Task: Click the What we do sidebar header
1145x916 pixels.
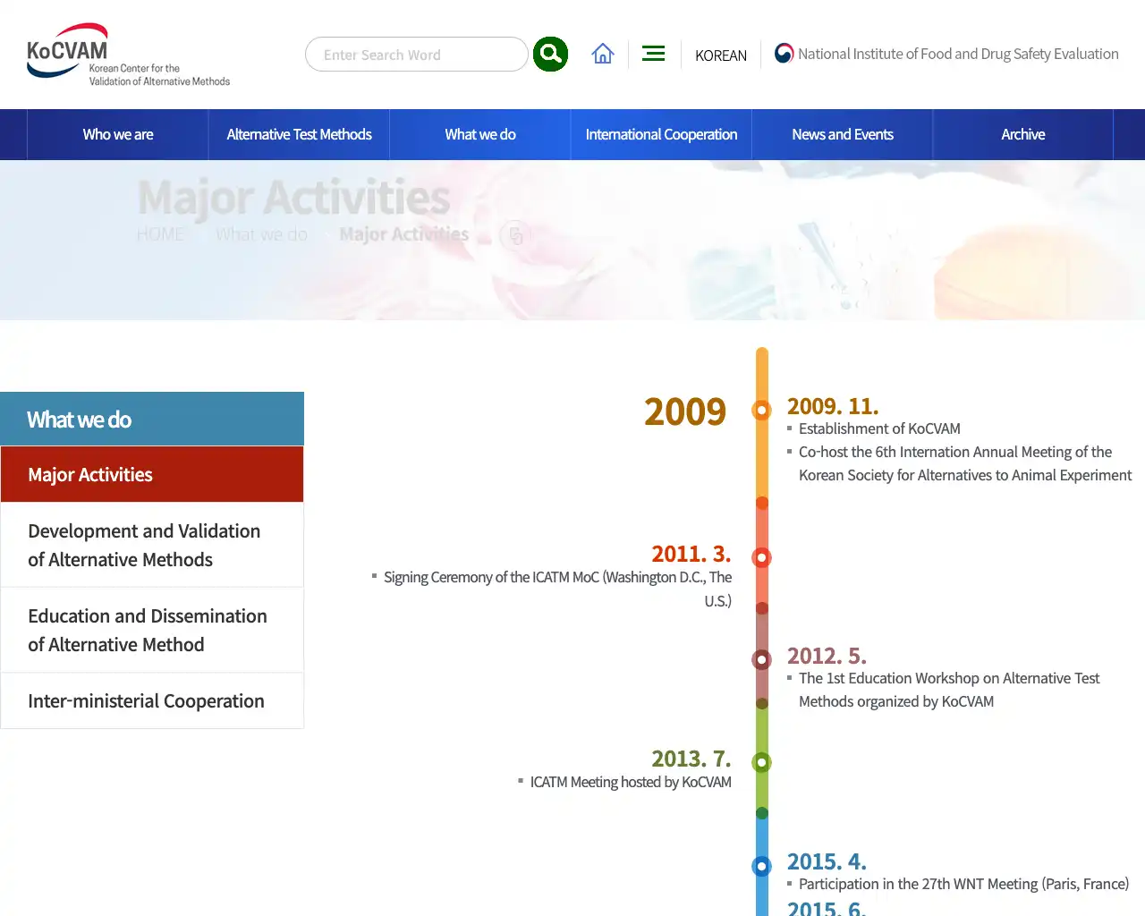Action: tap(152, 419)
